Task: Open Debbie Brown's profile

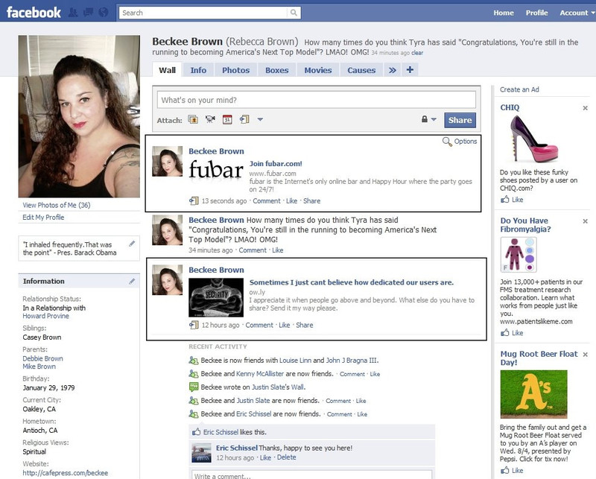Action: 42,358
